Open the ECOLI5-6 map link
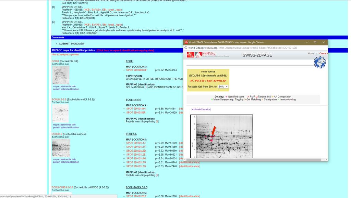The height and width of the screenshot is (198, 351). point(57,134)
